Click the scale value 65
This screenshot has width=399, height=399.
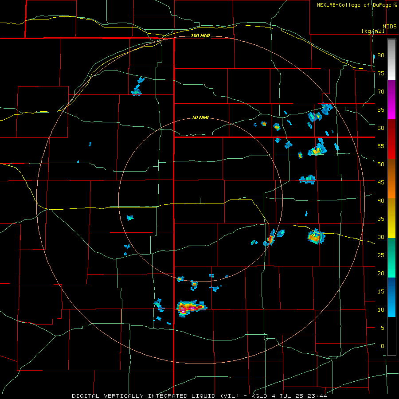[381, 110]
